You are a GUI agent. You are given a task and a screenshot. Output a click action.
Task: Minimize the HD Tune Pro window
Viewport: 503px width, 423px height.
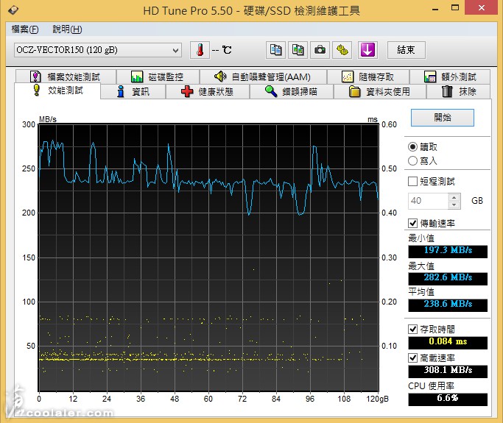[x=435, y=9]
